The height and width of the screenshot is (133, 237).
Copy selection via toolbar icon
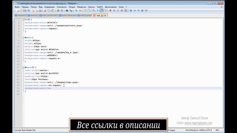[x=49, y=11]
